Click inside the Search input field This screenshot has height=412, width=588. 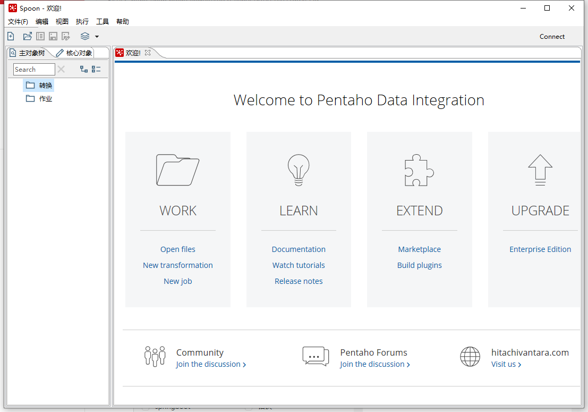(x=33, y=69)
